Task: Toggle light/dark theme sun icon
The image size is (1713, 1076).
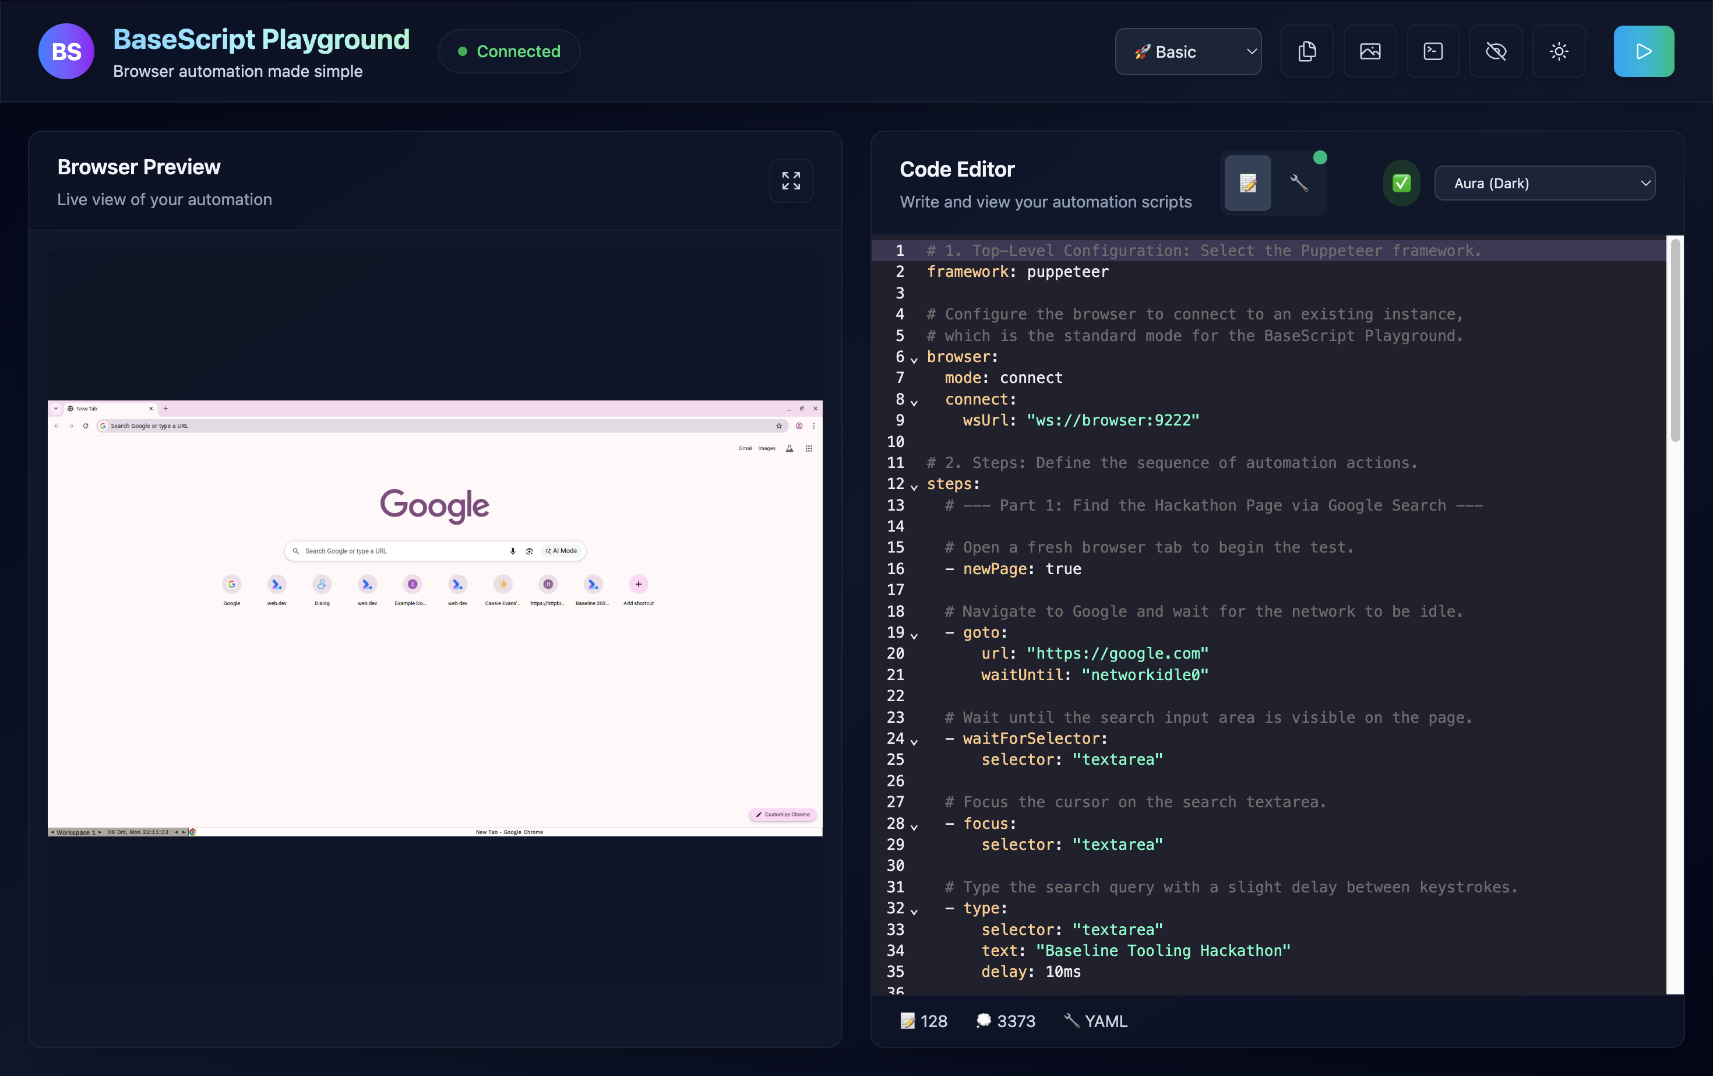Action: (1559, 51)
